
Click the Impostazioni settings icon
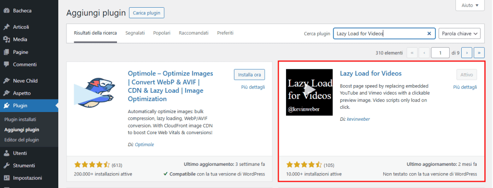pyautogui.click(x=6, y=178)
